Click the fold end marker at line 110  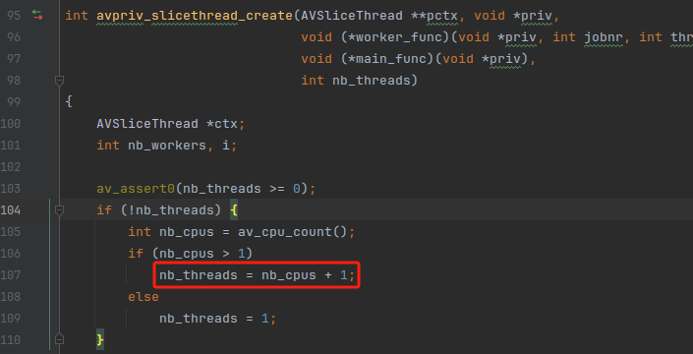click(59, 339)
